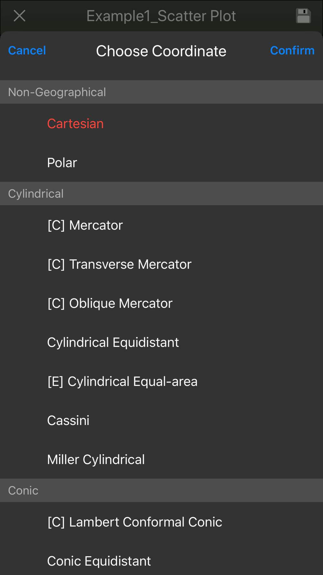This screenshot has width=323, height=575.
Task: Choose [E] Cylindrical Equal-area projection
Action: (161, 381)
